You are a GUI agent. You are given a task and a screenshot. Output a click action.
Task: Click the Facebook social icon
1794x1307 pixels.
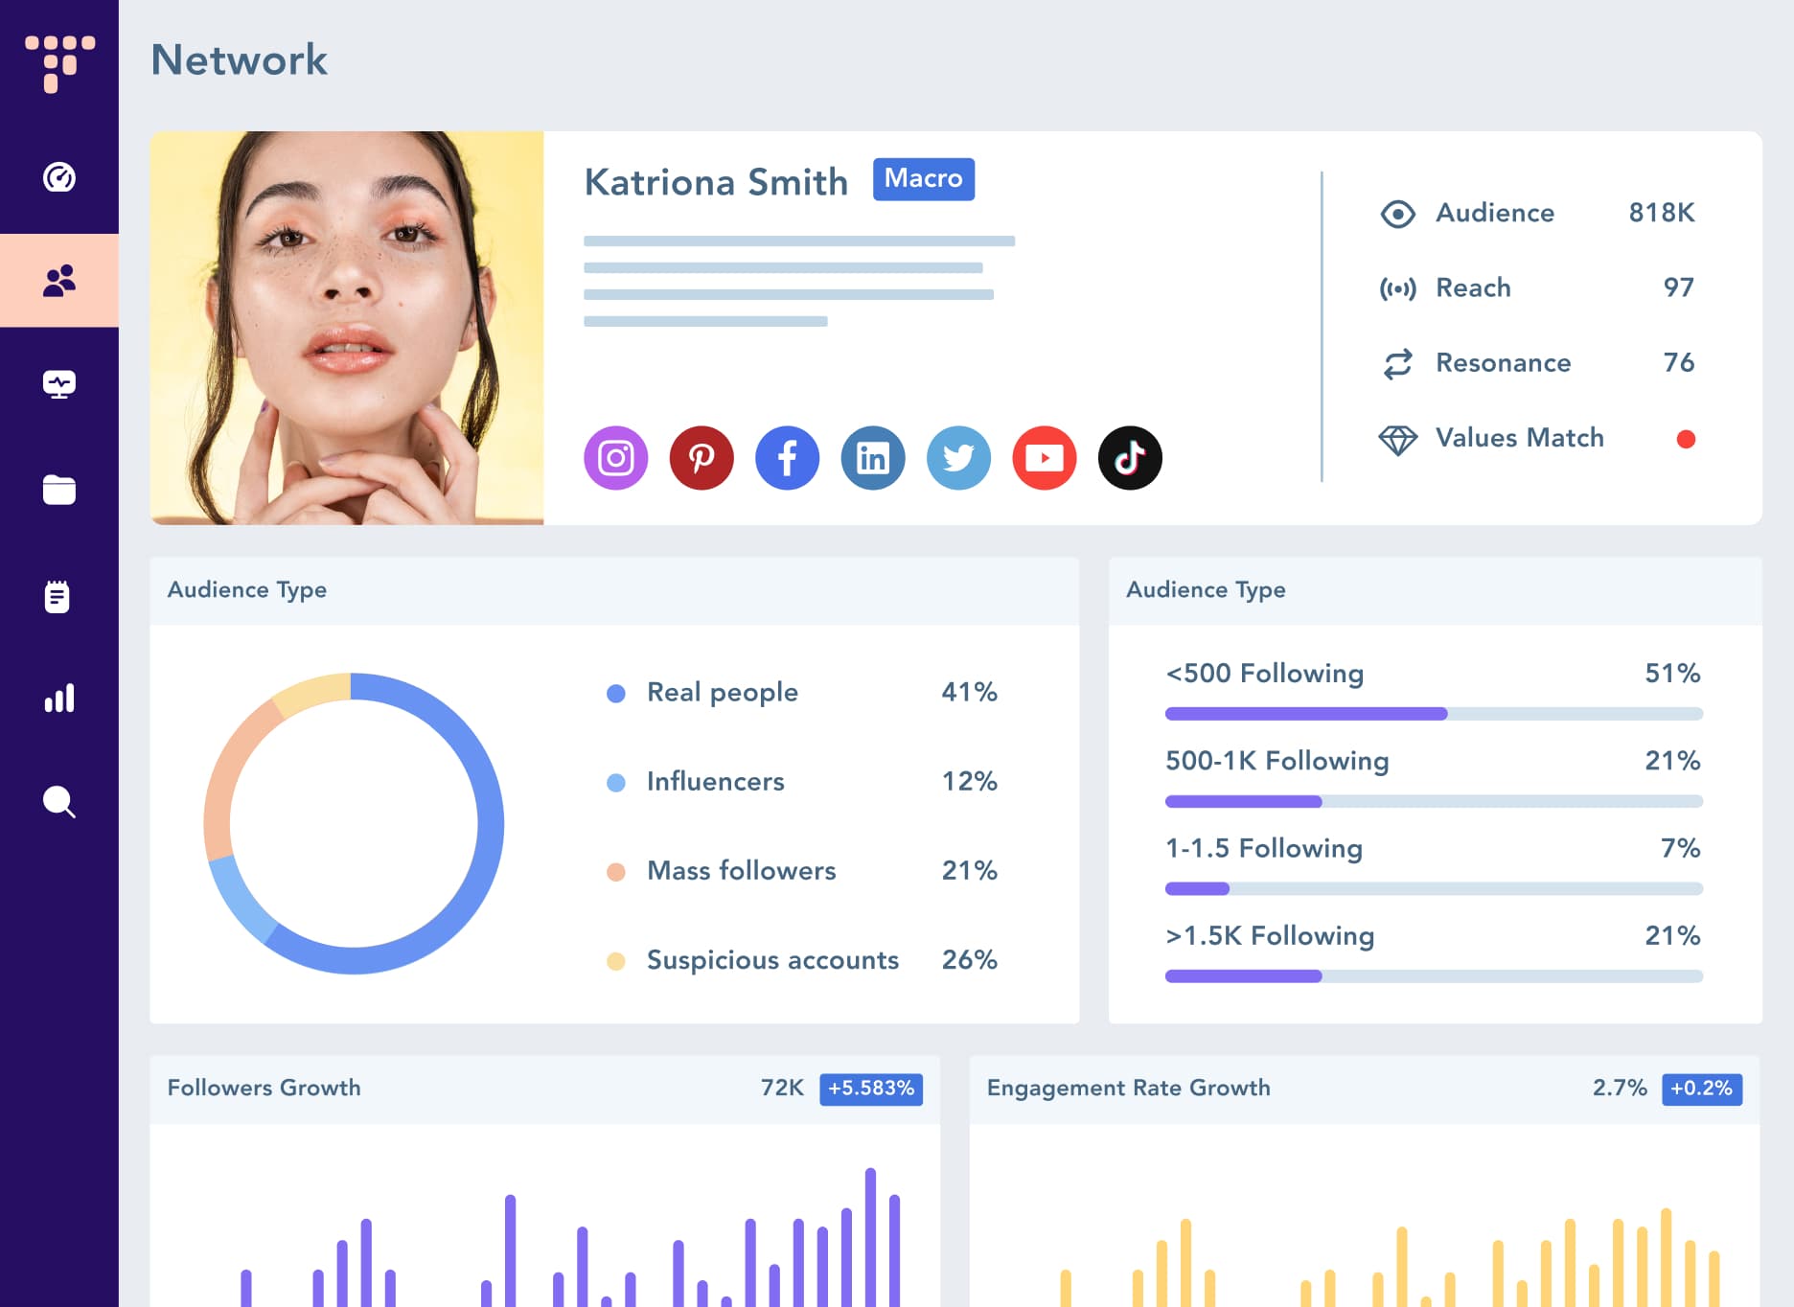coord(788,458)
